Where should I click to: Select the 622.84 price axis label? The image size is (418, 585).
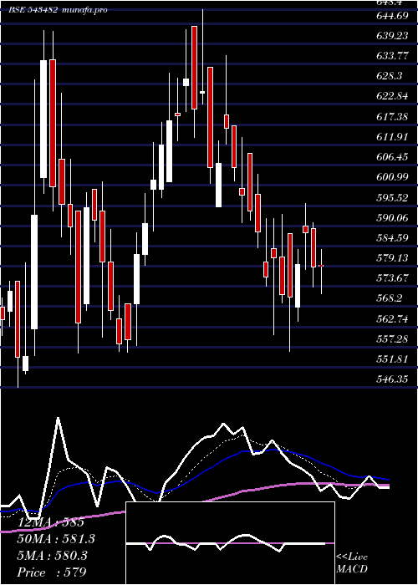click(392, 96)
